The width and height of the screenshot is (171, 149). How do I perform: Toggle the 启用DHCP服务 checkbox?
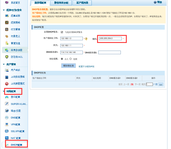[62, 32]
